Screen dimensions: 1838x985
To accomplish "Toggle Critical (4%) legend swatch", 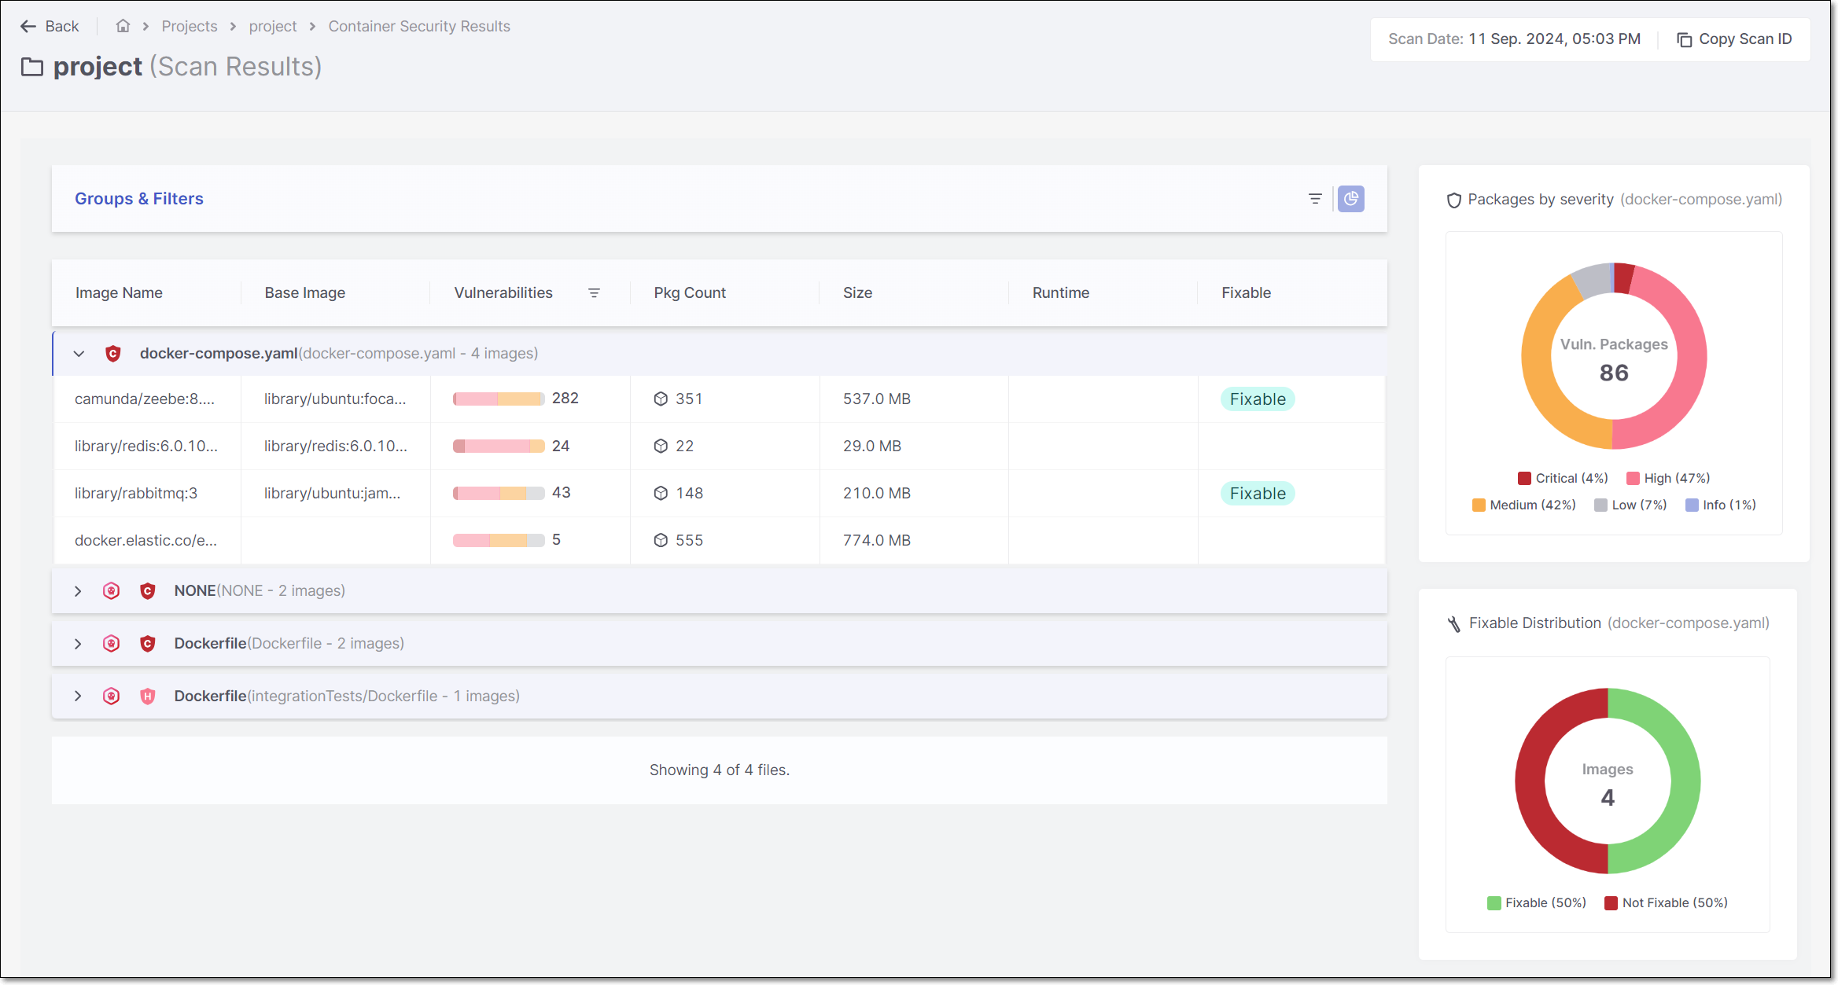I will (x=1524, y=479).
